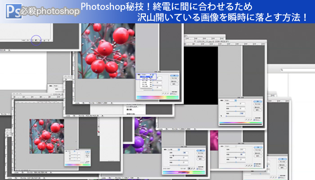Click 色相 slider handle in dialog beside purple berries

(x=173, y=156)
